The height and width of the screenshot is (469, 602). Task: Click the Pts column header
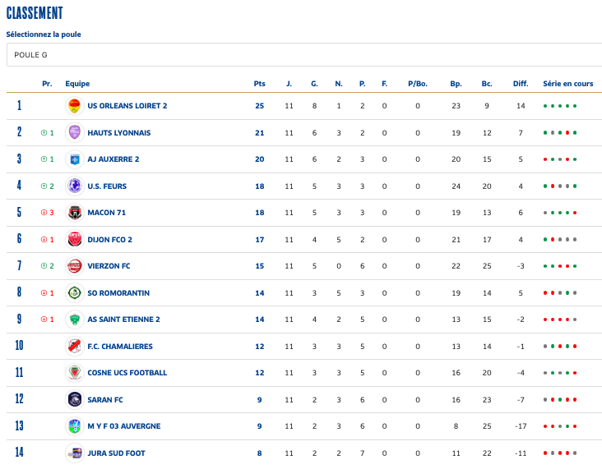click(x=260, y=84)
